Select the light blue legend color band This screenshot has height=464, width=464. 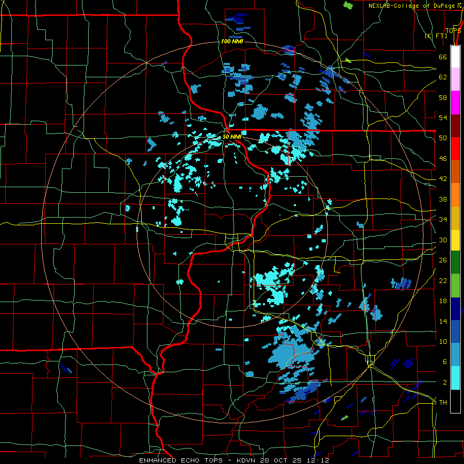coord(455,355)
